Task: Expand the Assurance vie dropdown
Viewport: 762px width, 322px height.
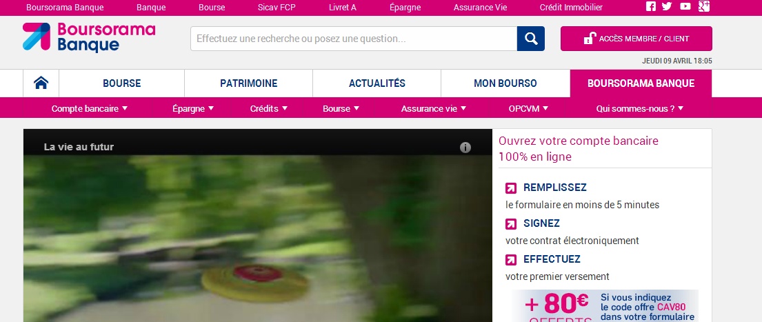Action: [x=434, y=108]
